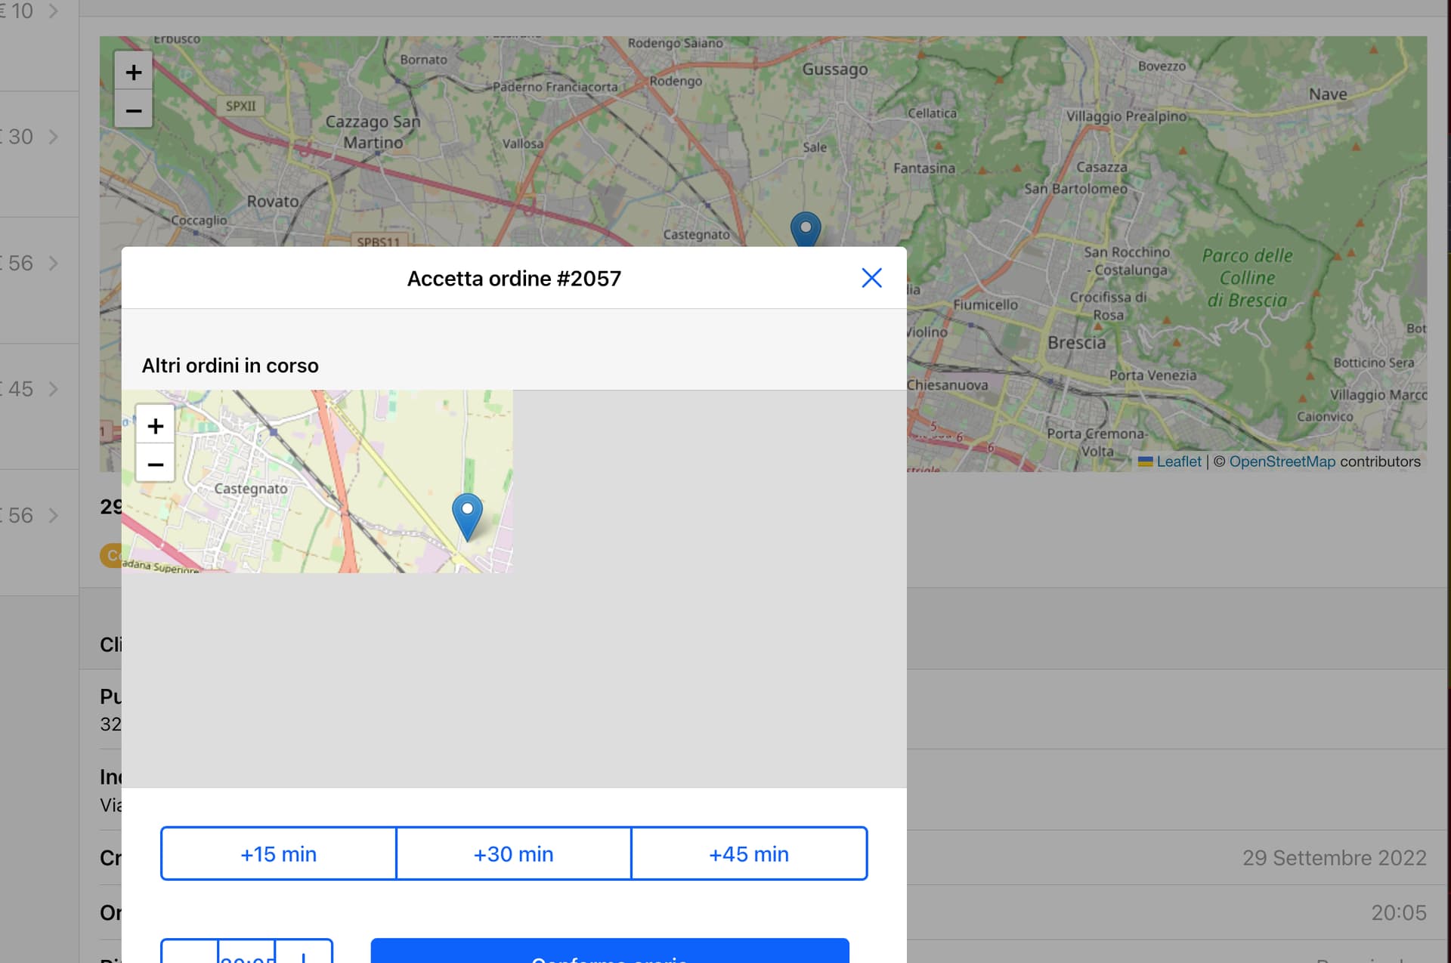Zoom in on the Altri ordini map
This screenshot has height=963, width=1451.
click(x=155, y=425)
